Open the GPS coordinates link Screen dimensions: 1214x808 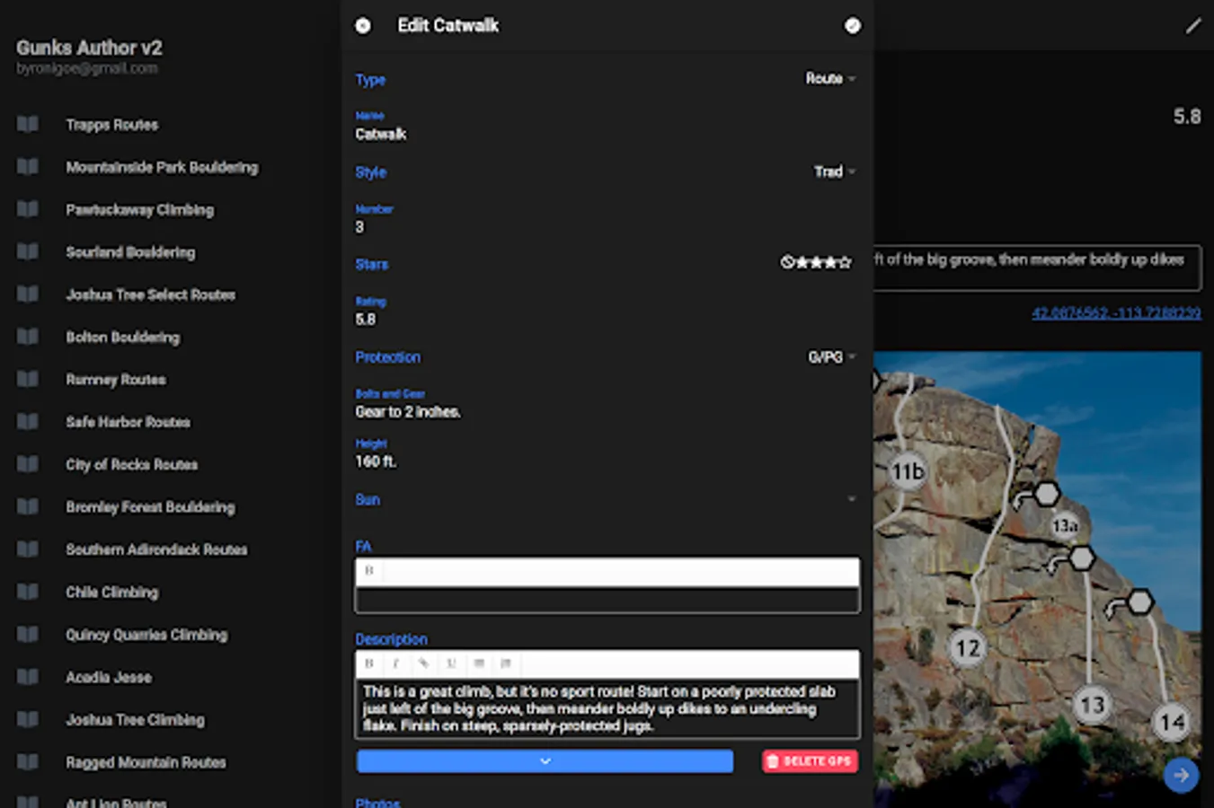[1115, 313]
